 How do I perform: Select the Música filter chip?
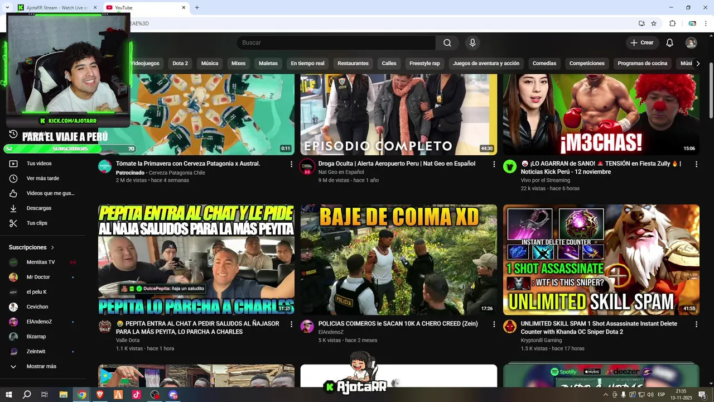click(x=210, y=64)
